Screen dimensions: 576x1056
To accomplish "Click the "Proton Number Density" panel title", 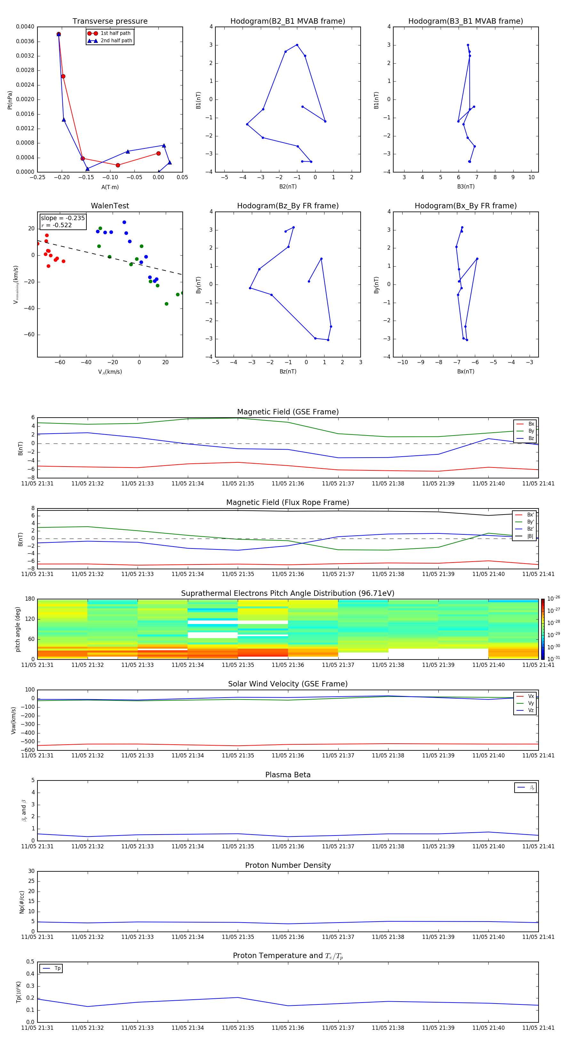I will click(288, 865).
